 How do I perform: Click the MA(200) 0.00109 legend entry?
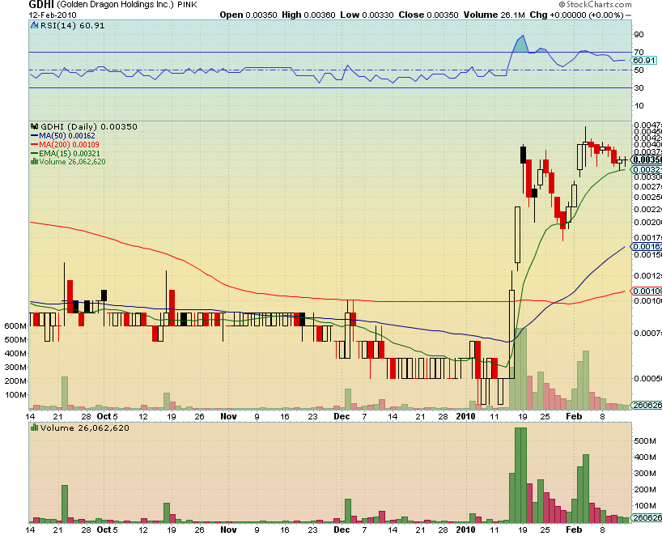(69, 144)
